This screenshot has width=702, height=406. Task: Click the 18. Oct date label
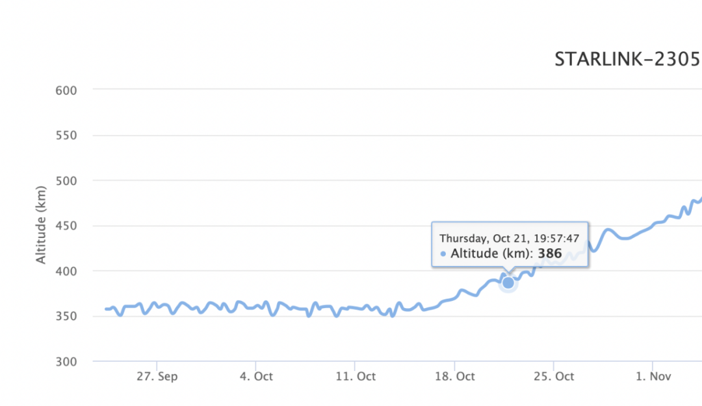point(455,376)
